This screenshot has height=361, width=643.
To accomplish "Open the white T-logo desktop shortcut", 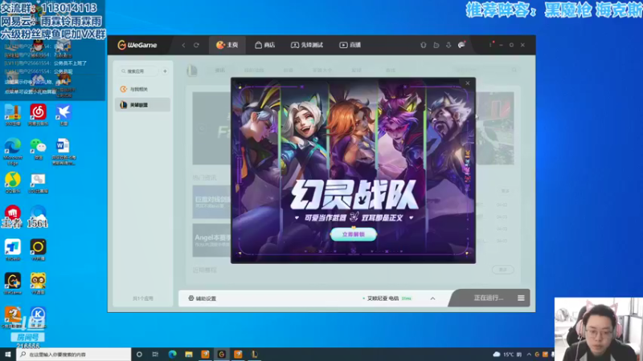I will (x=13, y=250).
